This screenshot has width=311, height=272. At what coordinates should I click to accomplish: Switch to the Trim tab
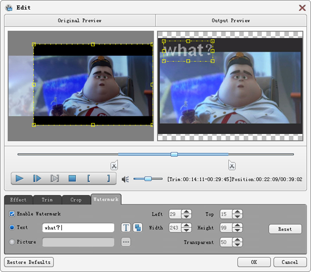click(x=47, y=200)
